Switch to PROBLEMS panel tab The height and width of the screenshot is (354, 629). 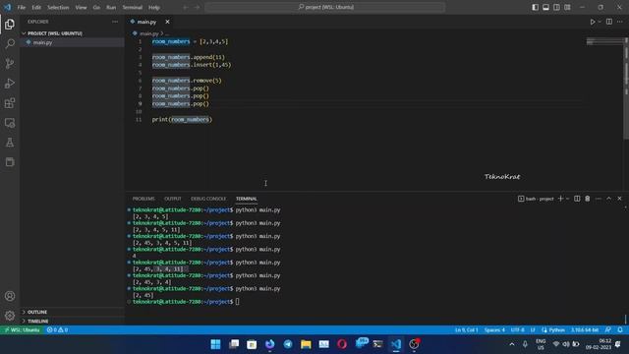(x=143, y=199)
